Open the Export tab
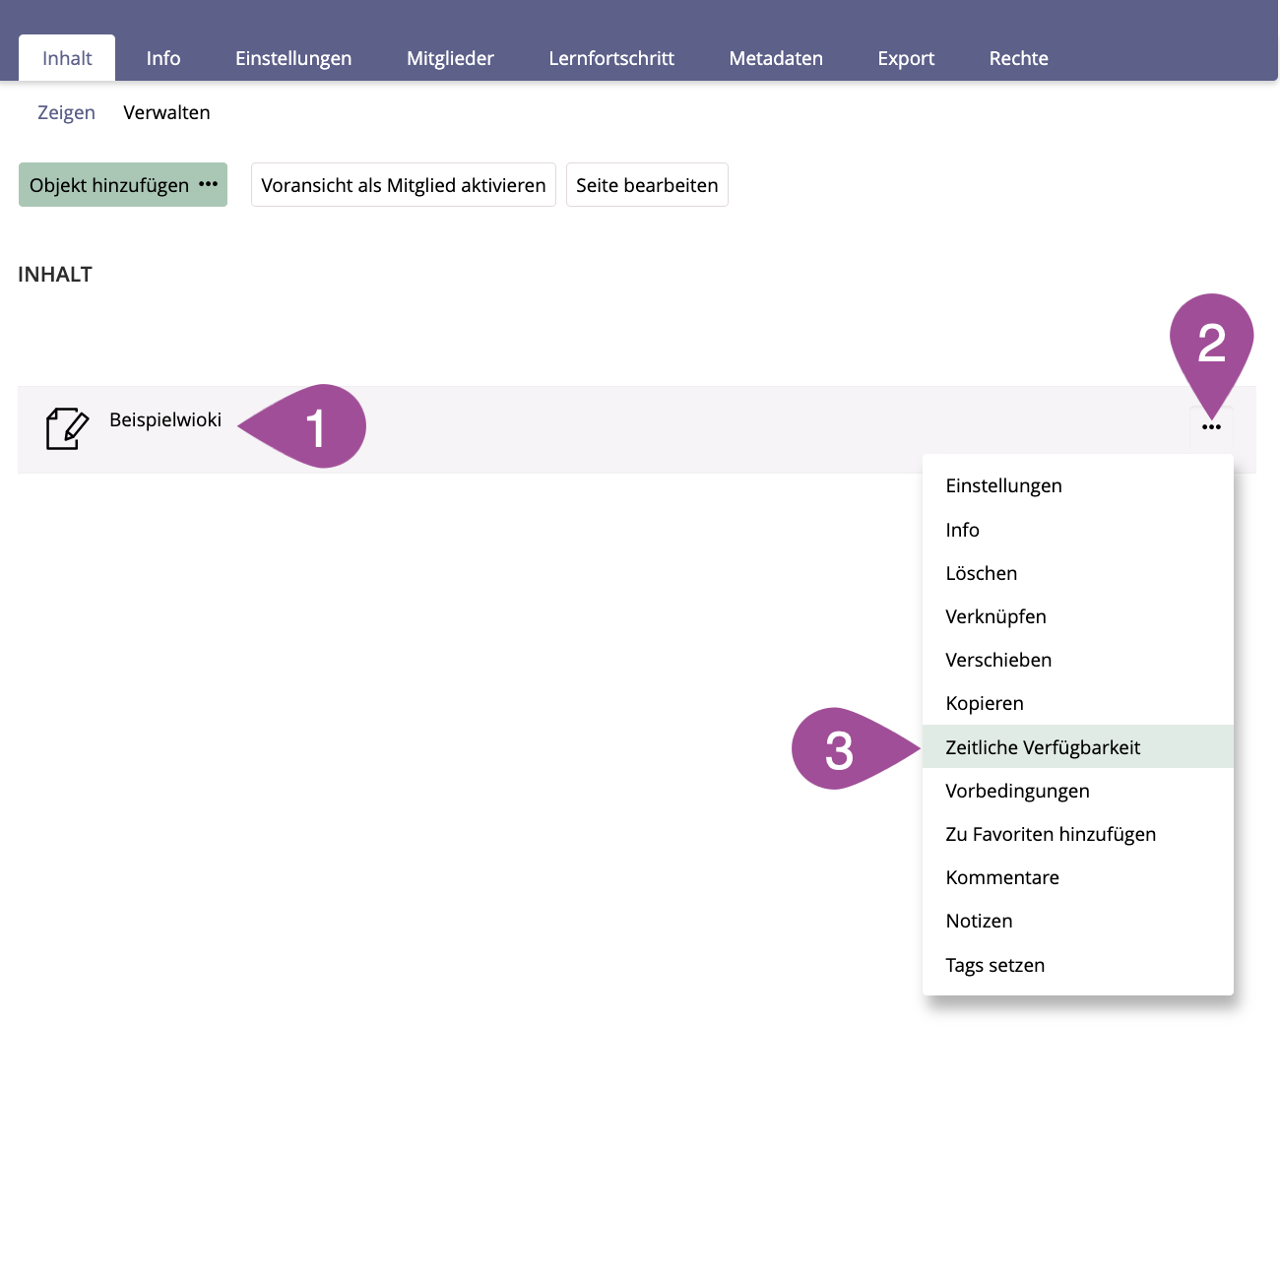The image size is (1280, 1280). 906,58
